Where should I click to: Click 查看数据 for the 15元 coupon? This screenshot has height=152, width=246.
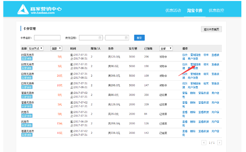pyautogui.click(x=203, y=122)
